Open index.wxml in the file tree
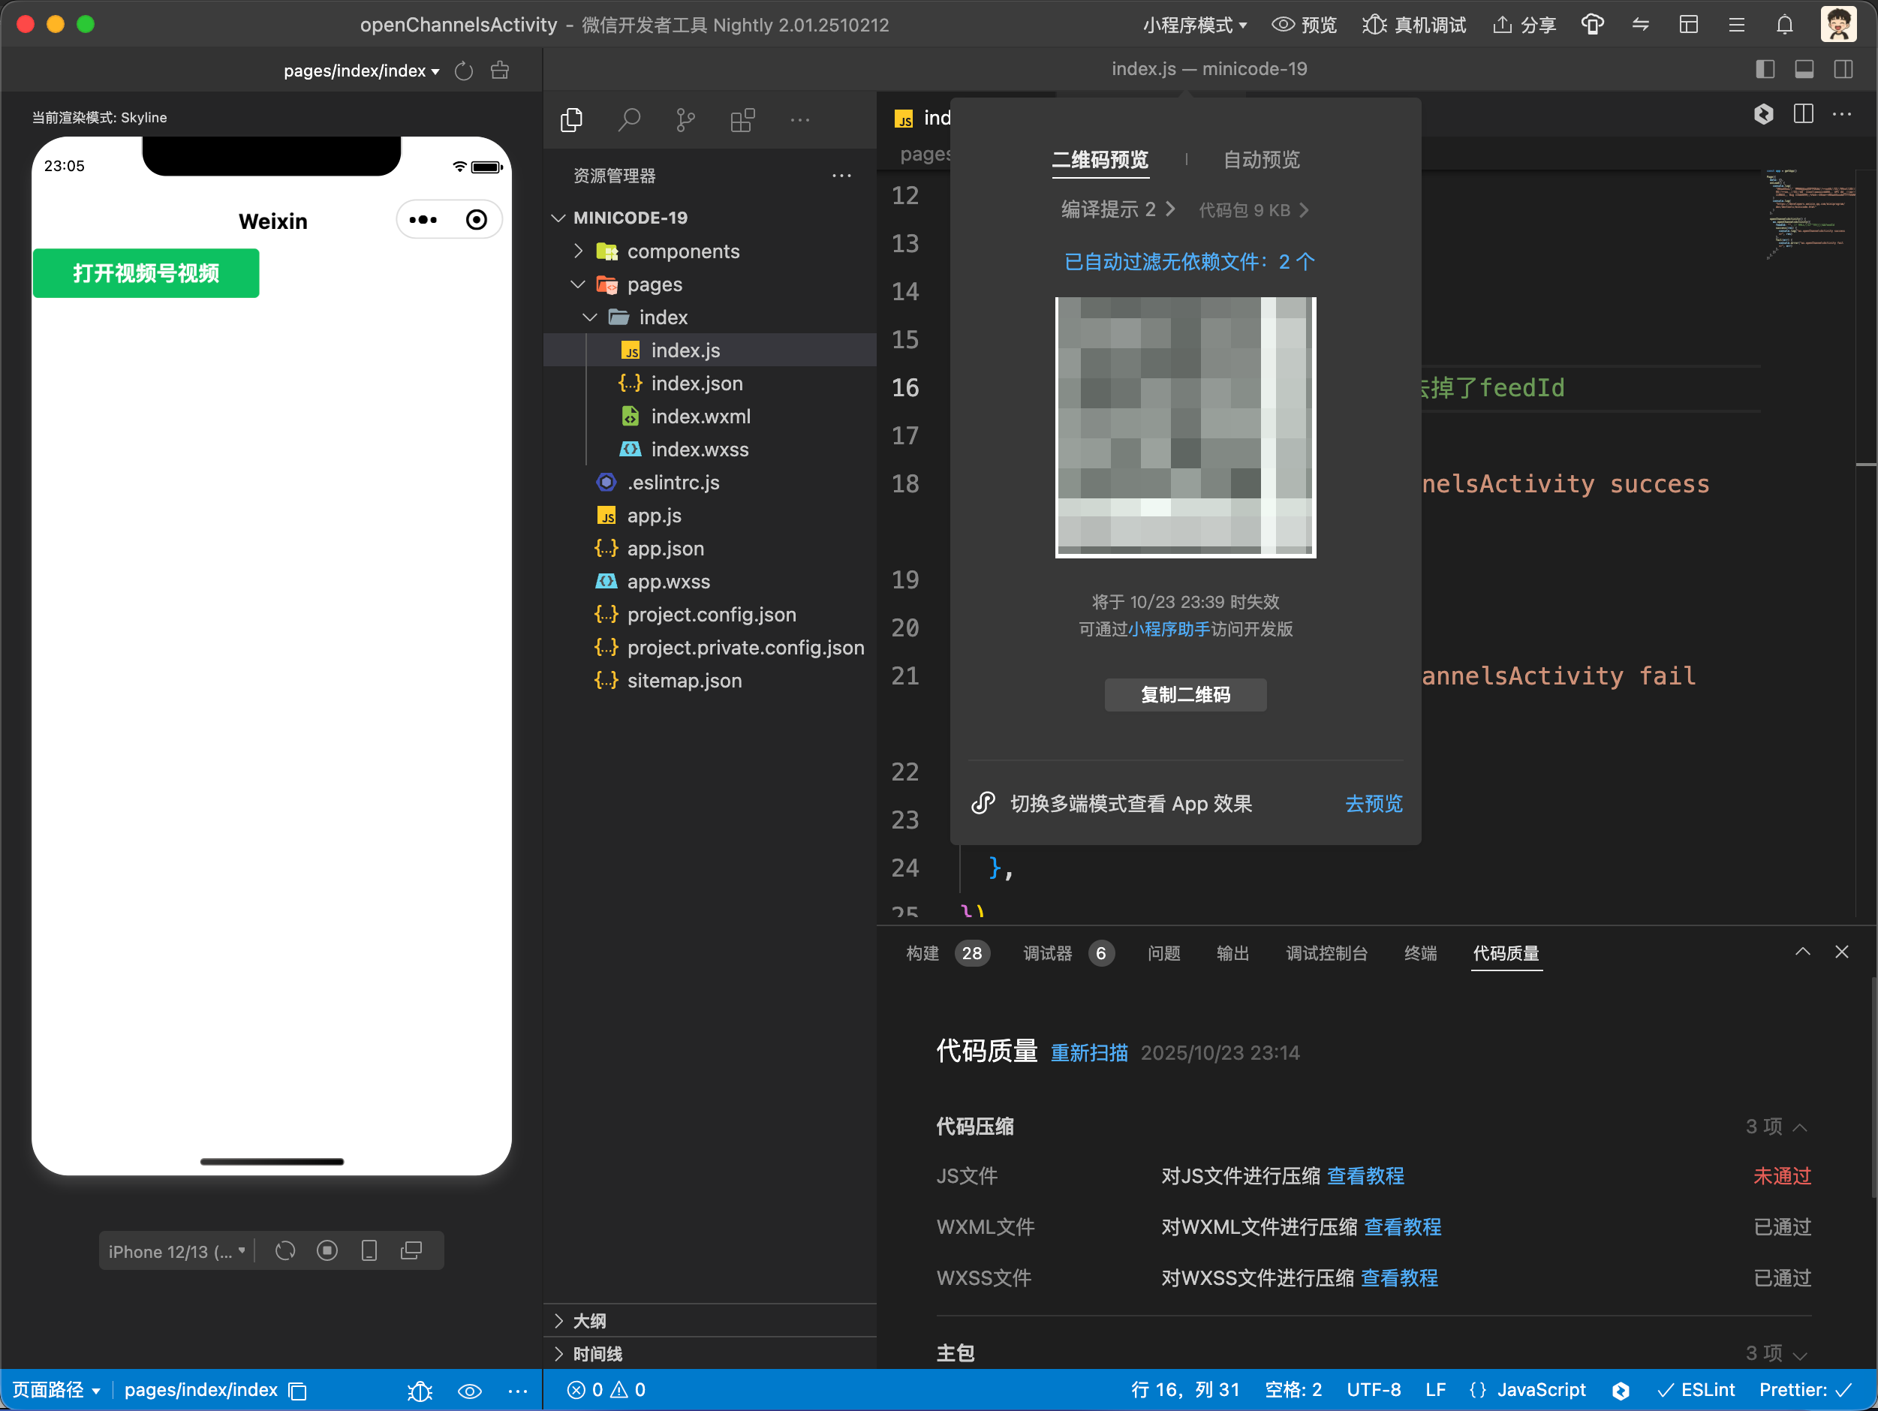 click(x=700, y=416)
